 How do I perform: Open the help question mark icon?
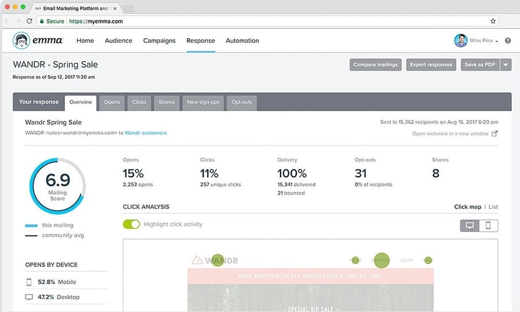[x=508, y=41]
